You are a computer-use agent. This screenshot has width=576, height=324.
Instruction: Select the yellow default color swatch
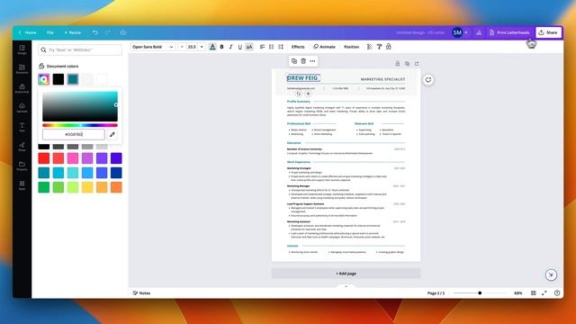87,187
